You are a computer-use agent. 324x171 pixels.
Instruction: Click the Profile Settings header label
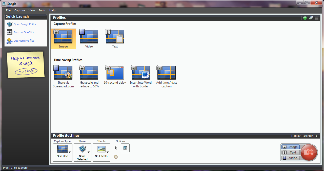(x=66, y=136)
